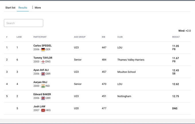195x124 pixels.
Task: Switch to the Results tab
Action: pyautogui.click(x=23, y=7)
